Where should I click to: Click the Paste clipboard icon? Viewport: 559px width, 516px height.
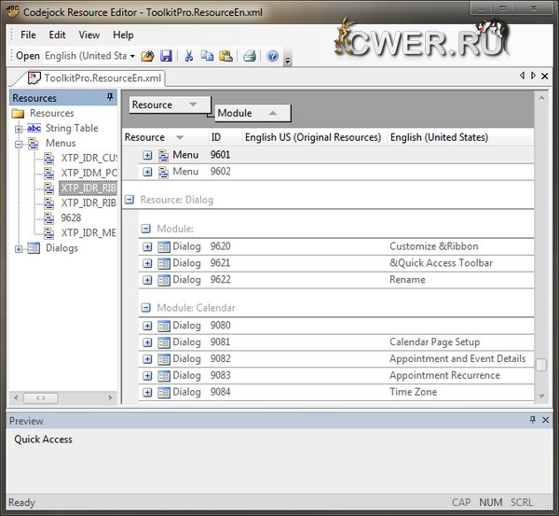(x=225, y=56)
